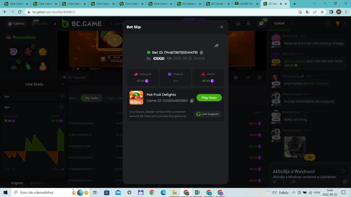Screen dimensions: 351x197
Task: Expand the USD currency selector
Action: (38, 183)
